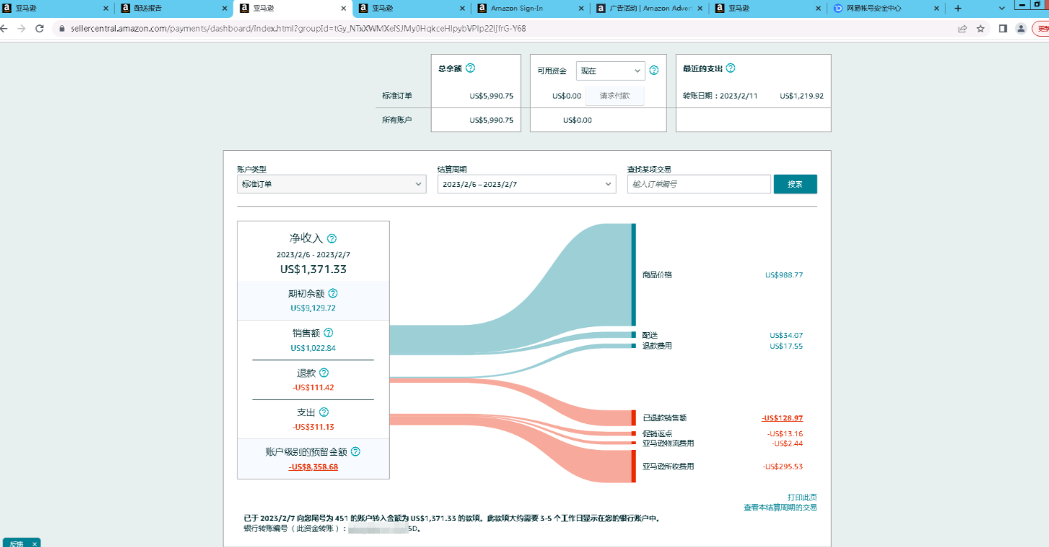
Task: Click the 搜索 button
Action: point(795,184)
